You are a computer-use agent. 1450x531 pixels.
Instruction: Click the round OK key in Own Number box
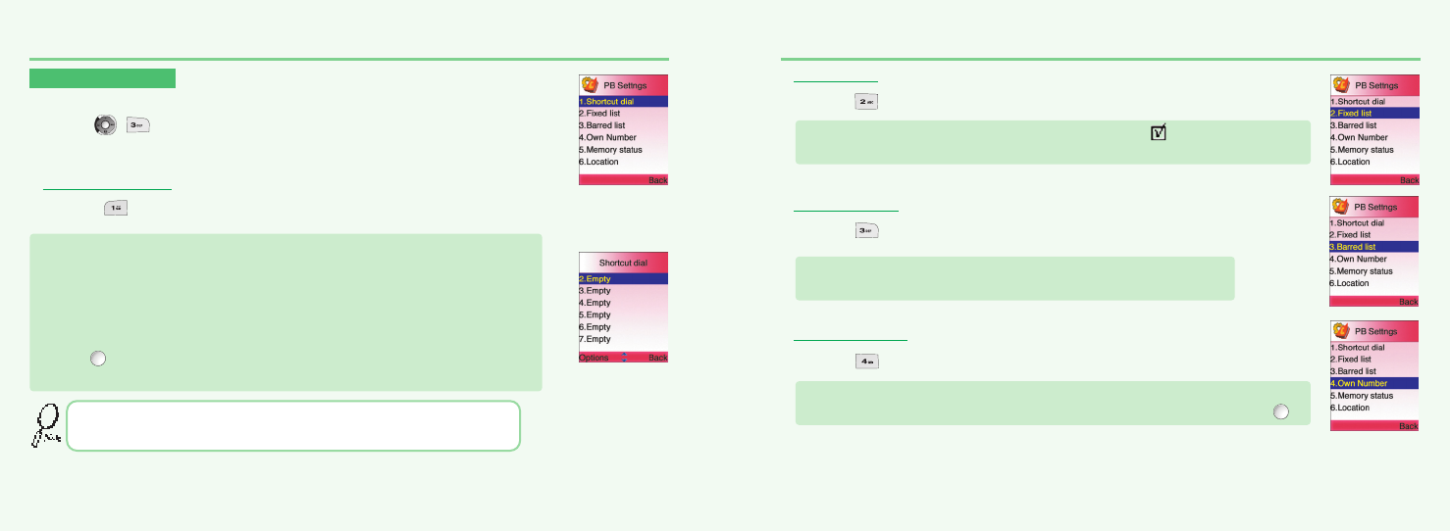tap(1280, 412)
